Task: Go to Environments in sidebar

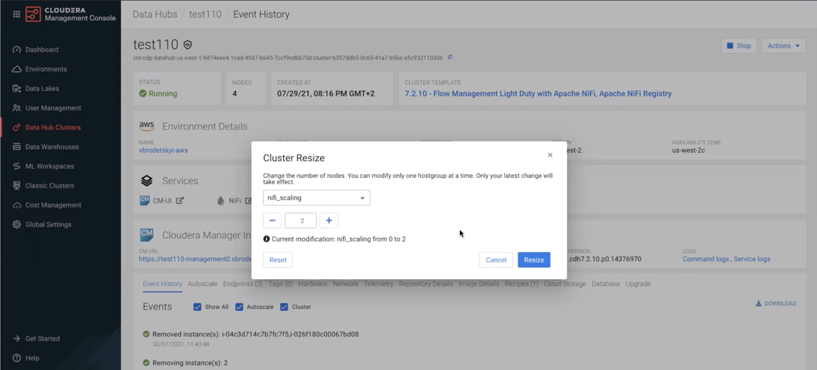Action: [46, 69]
